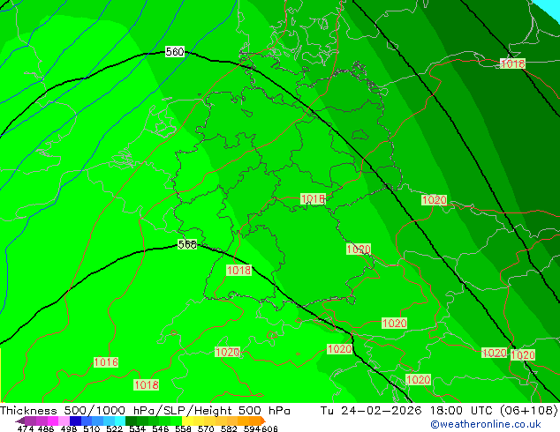The height and width of the screenshot is (432, 560).
Task: Pick the bright magenta legend swatch
Action: [x=53, y=421]
